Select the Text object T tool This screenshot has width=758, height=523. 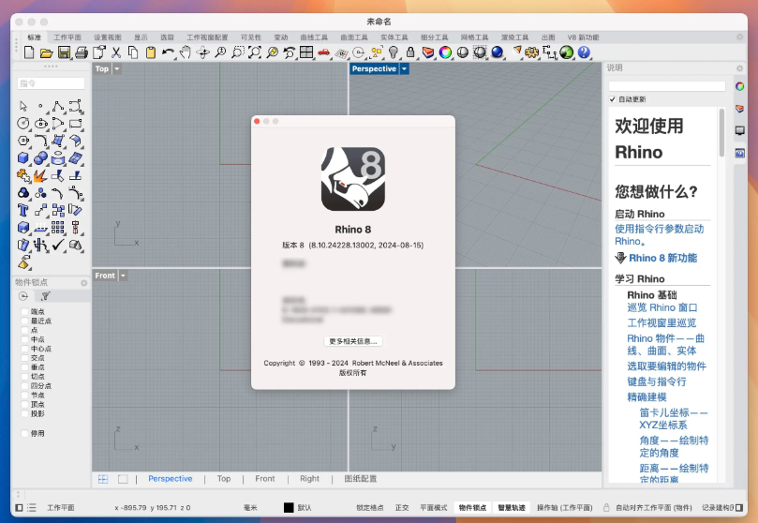(x=23, y=210)
